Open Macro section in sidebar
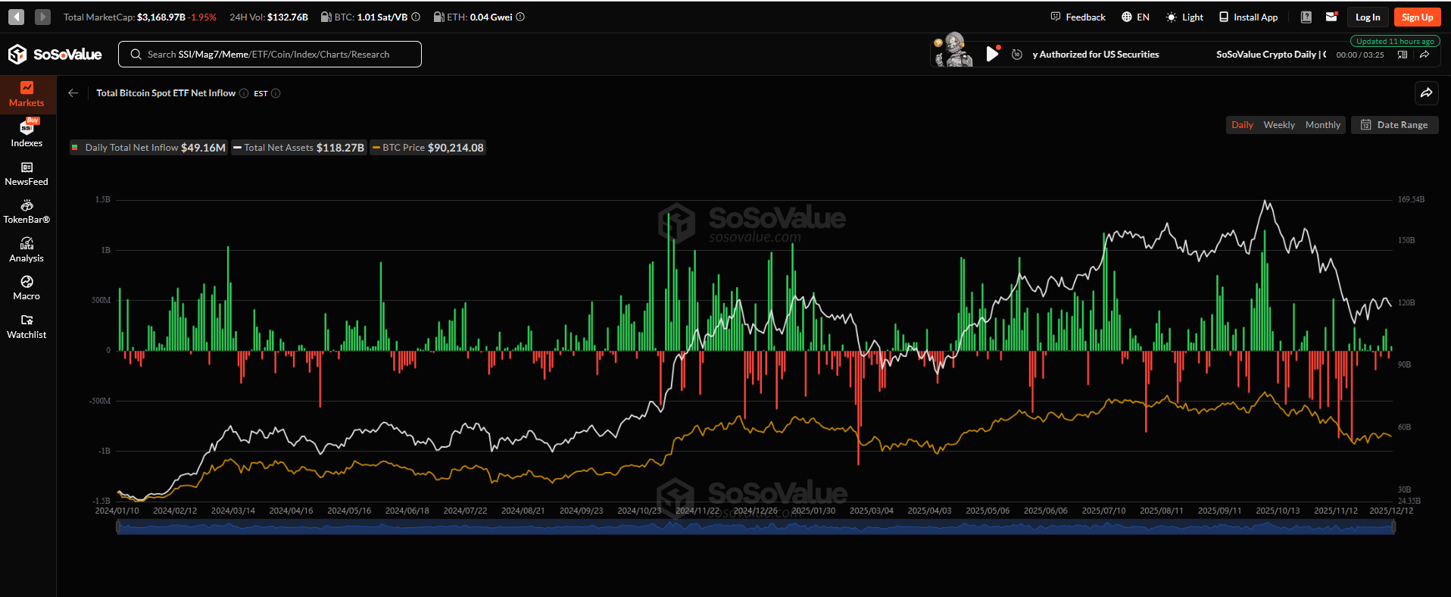The height and width of the screenshot is (597, 1451). coord(27,288)
